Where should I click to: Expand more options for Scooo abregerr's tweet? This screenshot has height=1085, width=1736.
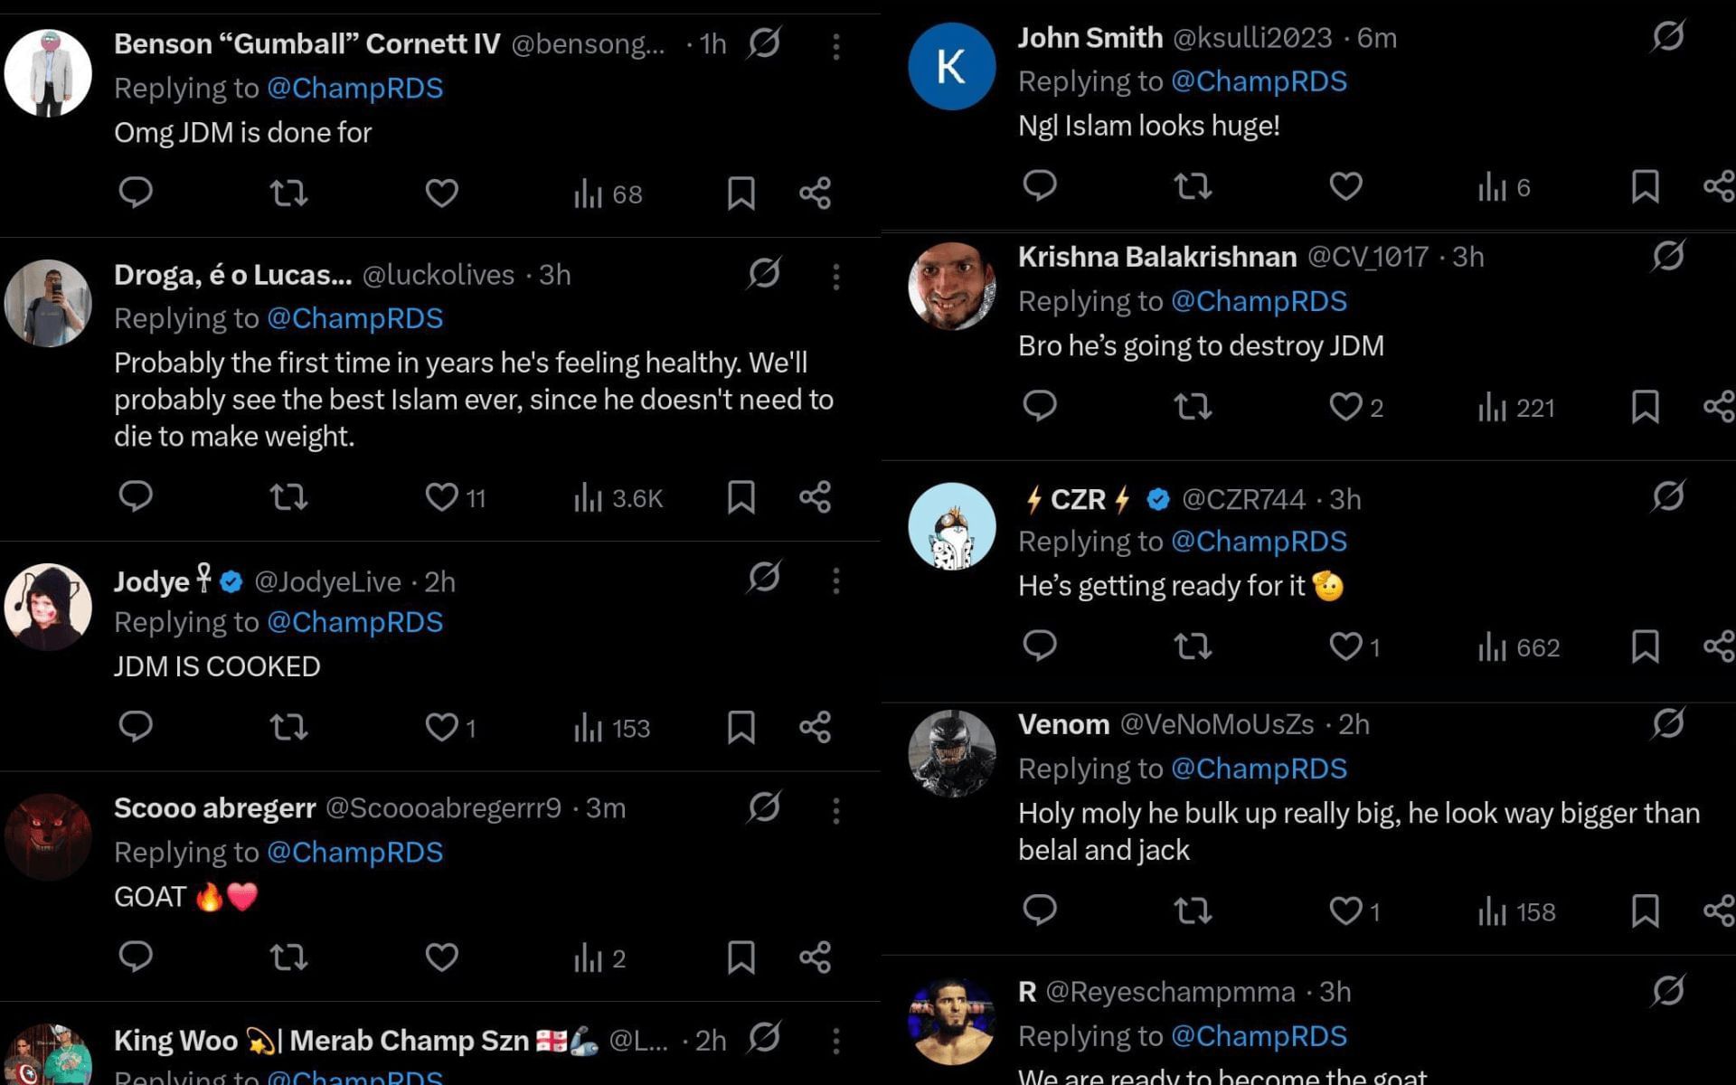coord(836,811)
